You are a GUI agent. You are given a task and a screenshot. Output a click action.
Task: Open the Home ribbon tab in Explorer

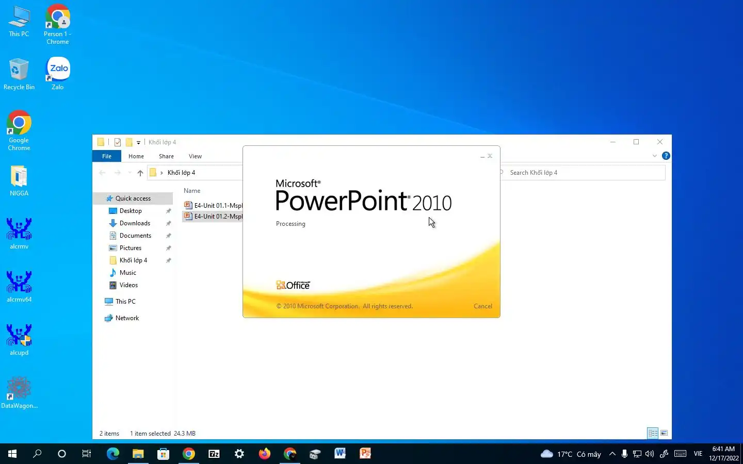click(x=136, y=156)
